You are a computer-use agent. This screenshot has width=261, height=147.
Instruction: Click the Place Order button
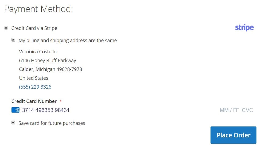pyautogui.click(x=233, y=135)
